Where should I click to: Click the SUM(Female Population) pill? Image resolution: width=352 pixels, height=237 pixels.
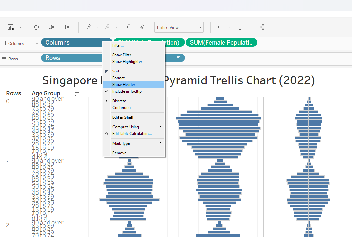221,43
